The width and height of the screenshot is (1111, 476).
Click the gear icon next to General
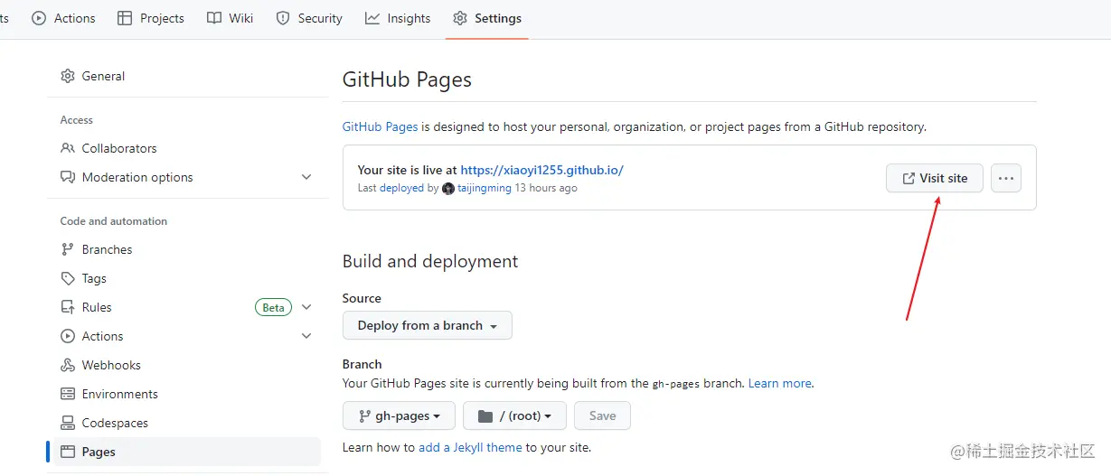click(68, 76)
